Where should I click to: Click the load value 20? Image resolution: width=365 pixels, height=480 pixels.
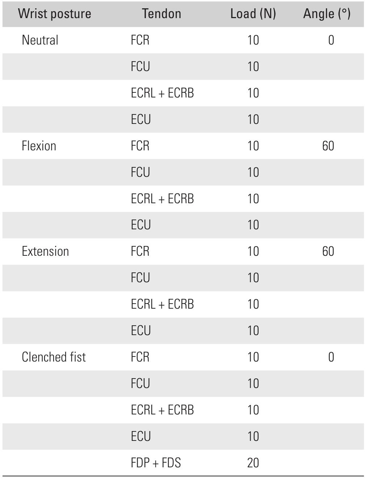point(253,463)
